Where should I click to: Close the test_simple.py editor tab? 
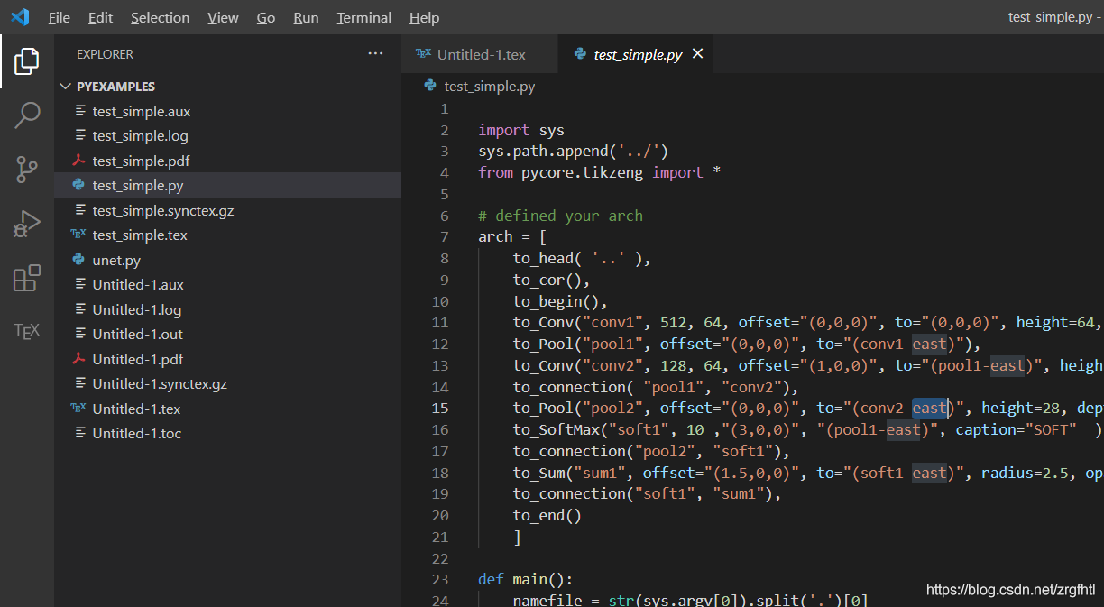(697, 54)
